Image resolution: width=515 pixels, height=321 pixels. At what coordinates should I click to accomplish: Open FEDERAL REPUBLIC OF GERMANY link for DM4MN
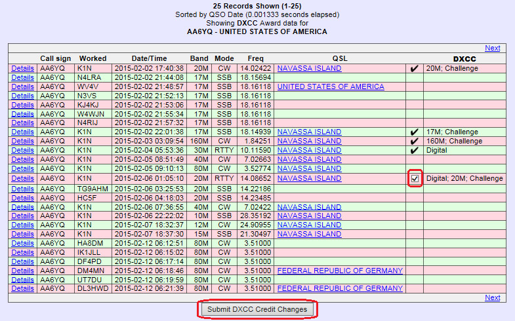340,270
